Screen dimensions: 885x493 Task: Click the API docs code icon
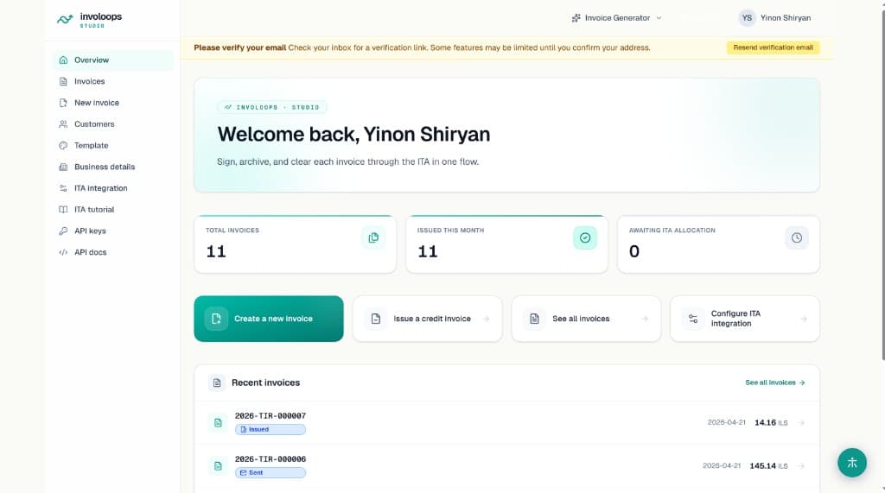tap(63, 252)
